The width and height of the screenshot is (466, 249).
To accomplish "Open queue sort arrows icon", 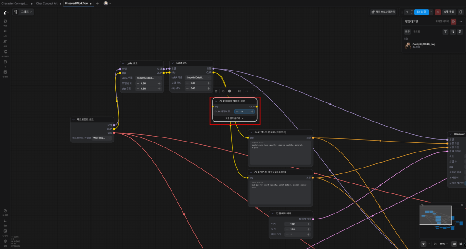I will point(453,32).
